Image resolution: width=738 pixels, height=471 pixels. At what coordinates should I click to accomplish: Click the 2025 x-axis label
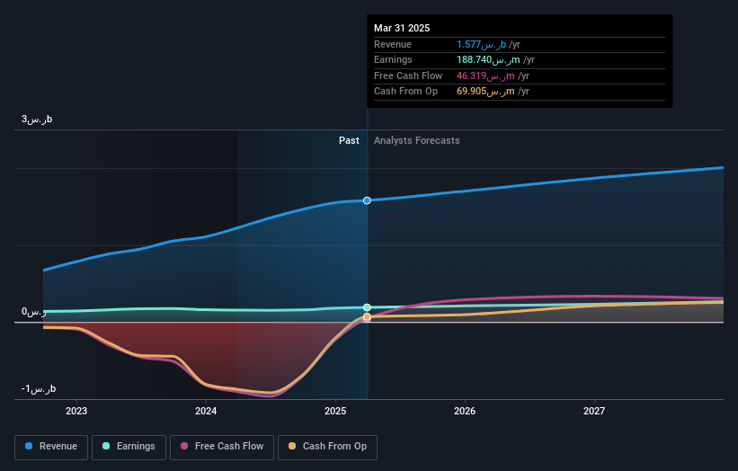pos(335,411)
